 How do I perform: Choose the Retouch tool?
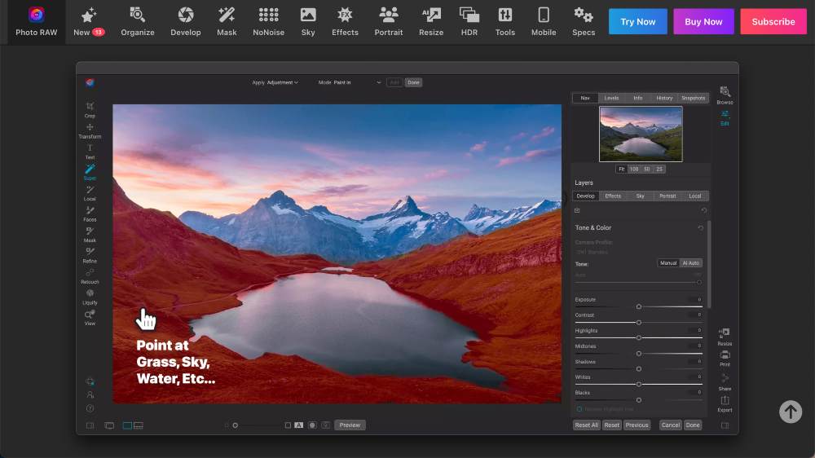90,273
